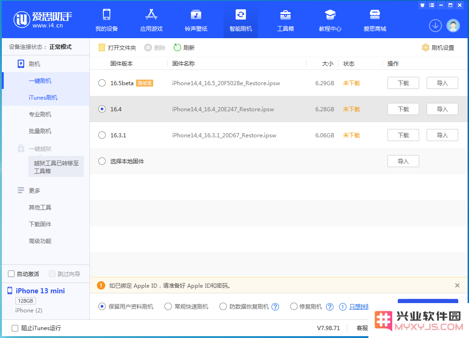Sort by 大小 column header
Image resolution: width=469 pixels, height=338 pixels.
click(x=327, y=63)
